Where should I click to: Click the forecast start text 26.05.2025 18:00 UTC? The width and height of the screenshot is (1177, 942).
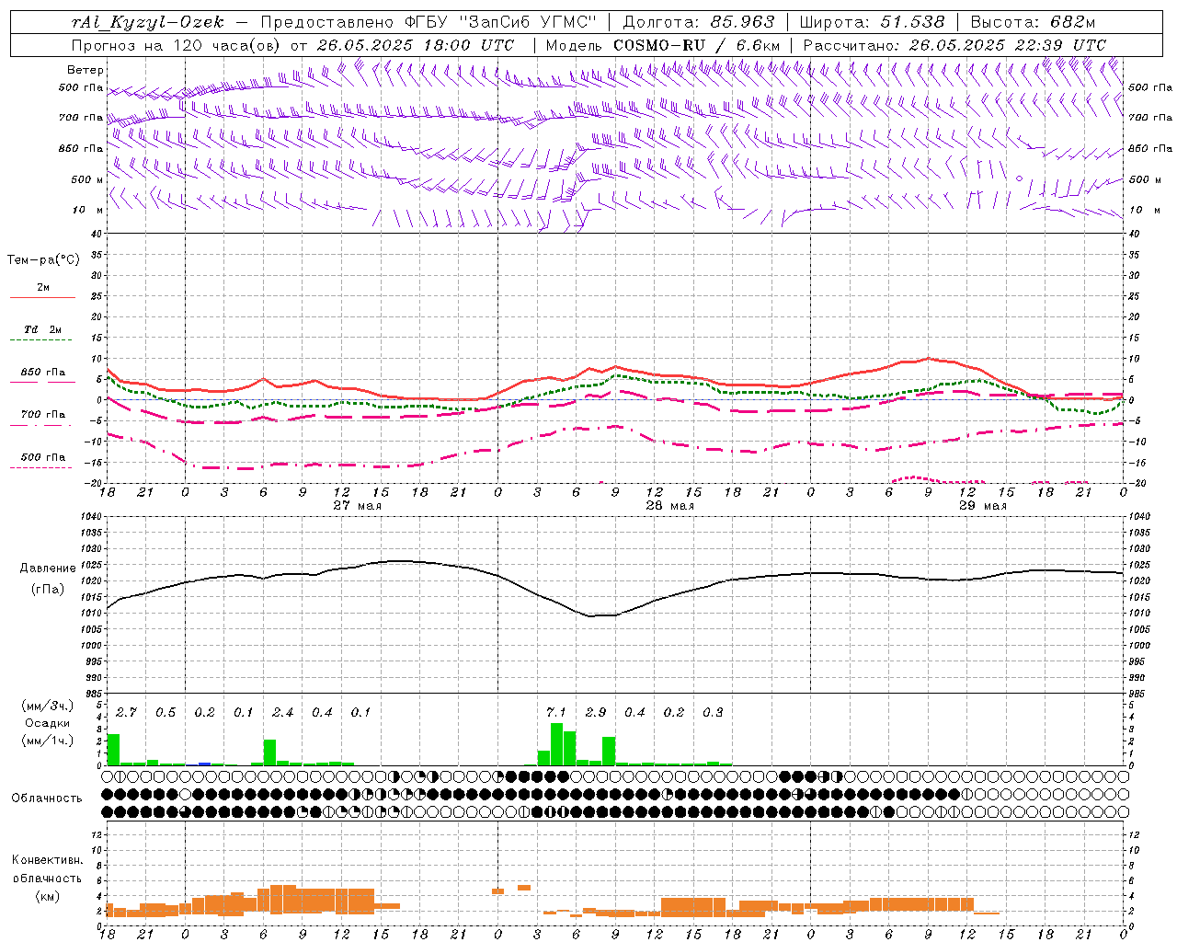click(x=416, y=45)
